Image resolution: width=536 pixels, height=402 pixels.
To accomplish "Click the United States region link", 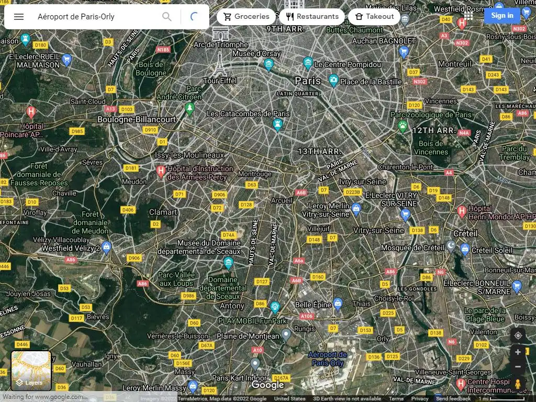I will pyautogui.click(x=289, y=398).
